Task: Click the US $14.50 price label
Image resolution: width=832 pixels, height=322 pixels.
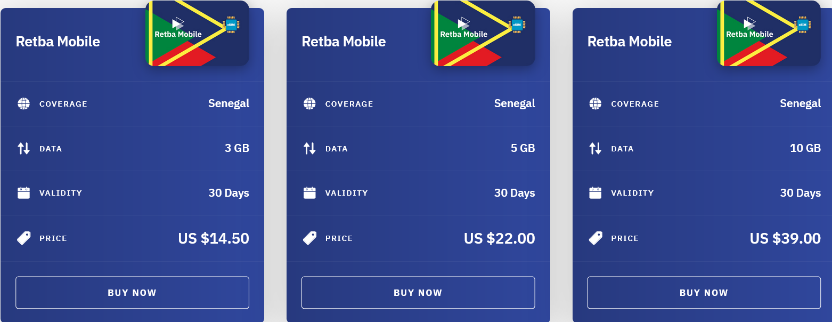Action: click(214, 238)
